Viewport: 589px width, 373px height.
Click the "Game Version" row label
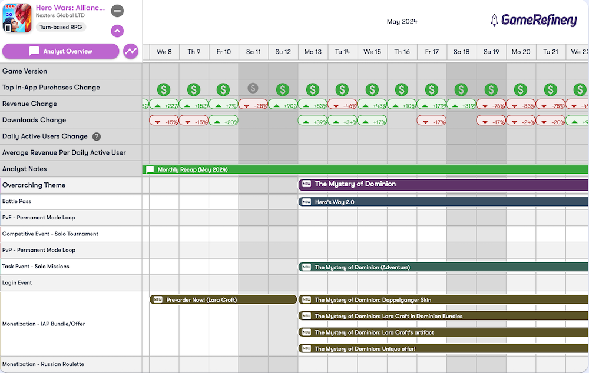click(x=25, y=71)
